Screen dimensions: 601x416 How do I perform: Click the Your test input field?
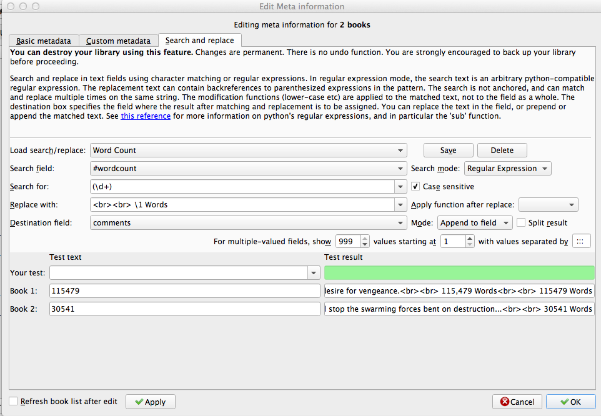pyautogui.click(x=179, y=272)
